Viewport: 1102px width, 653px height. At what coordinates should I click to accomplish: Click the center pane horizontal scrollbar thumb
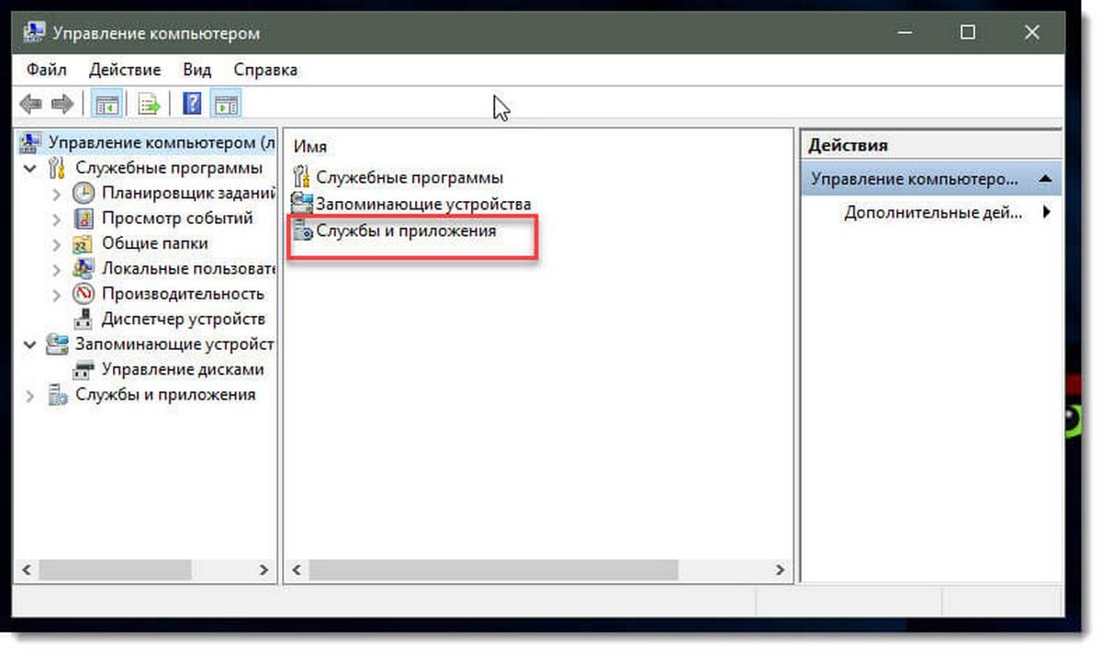click(493, 569)
